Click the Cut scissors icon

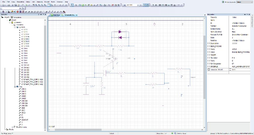point(13,5)
